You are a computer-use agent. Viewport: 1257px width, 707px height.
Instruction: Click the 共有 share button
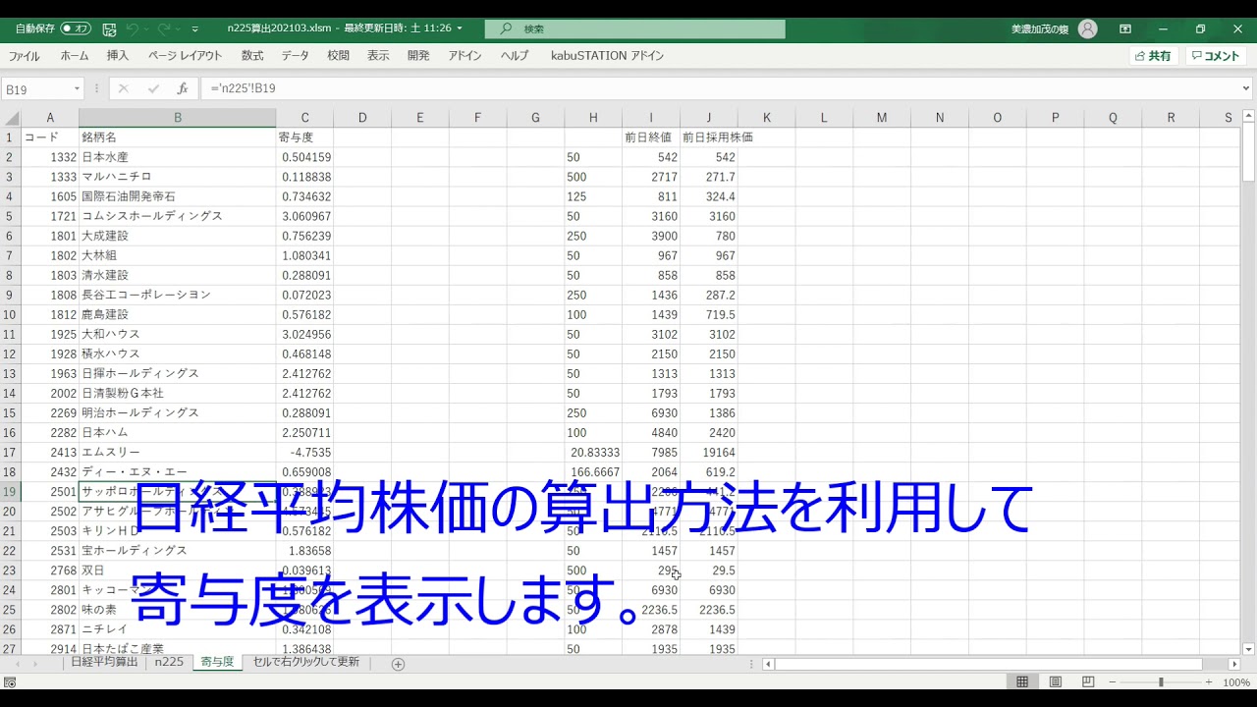pyautogui.click(x=1153, y=56)
